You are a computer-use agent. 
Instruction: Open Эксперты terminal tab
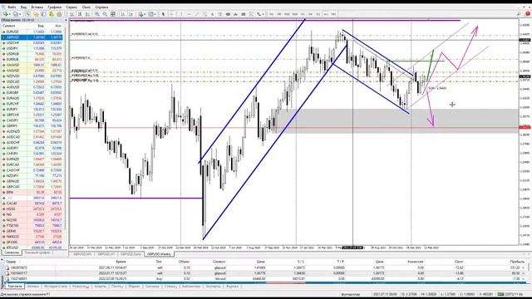pyautogui.click(x=213, y=287)
